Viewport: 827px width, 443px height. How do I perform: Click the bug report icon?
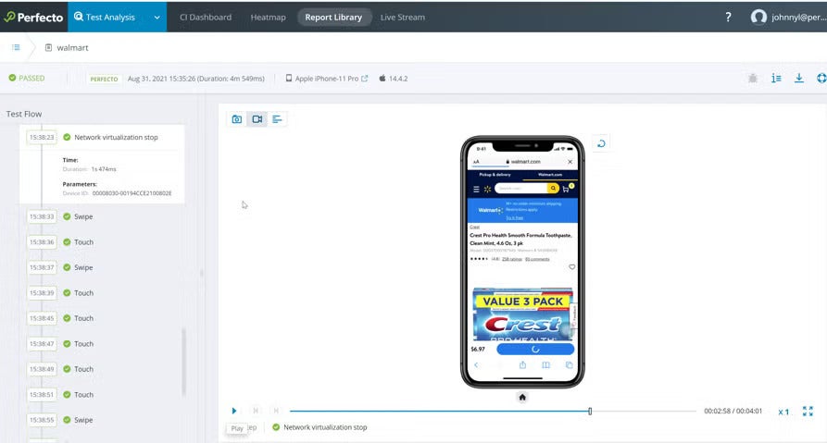[753, 79]
